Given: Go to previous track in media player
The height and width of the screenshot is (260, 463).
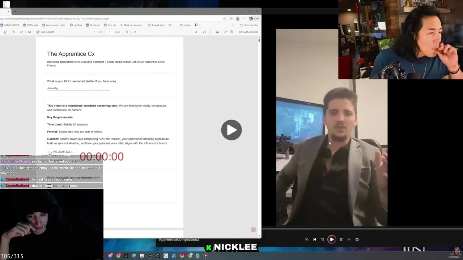Looking at the screenshot, I should click(x=315, y=239).
